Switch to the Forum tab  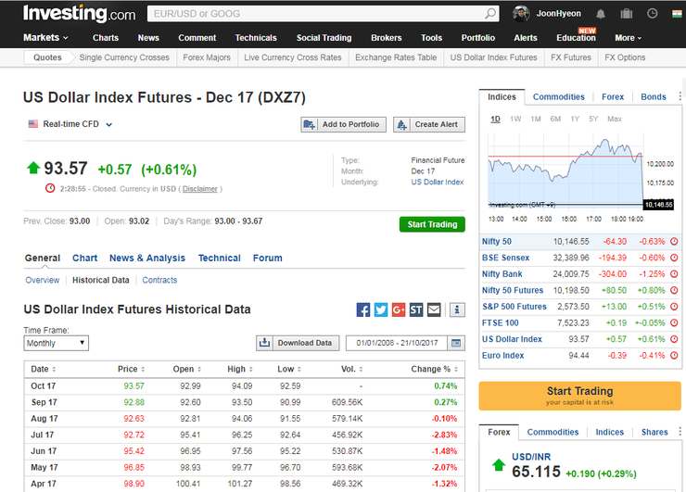267,258
